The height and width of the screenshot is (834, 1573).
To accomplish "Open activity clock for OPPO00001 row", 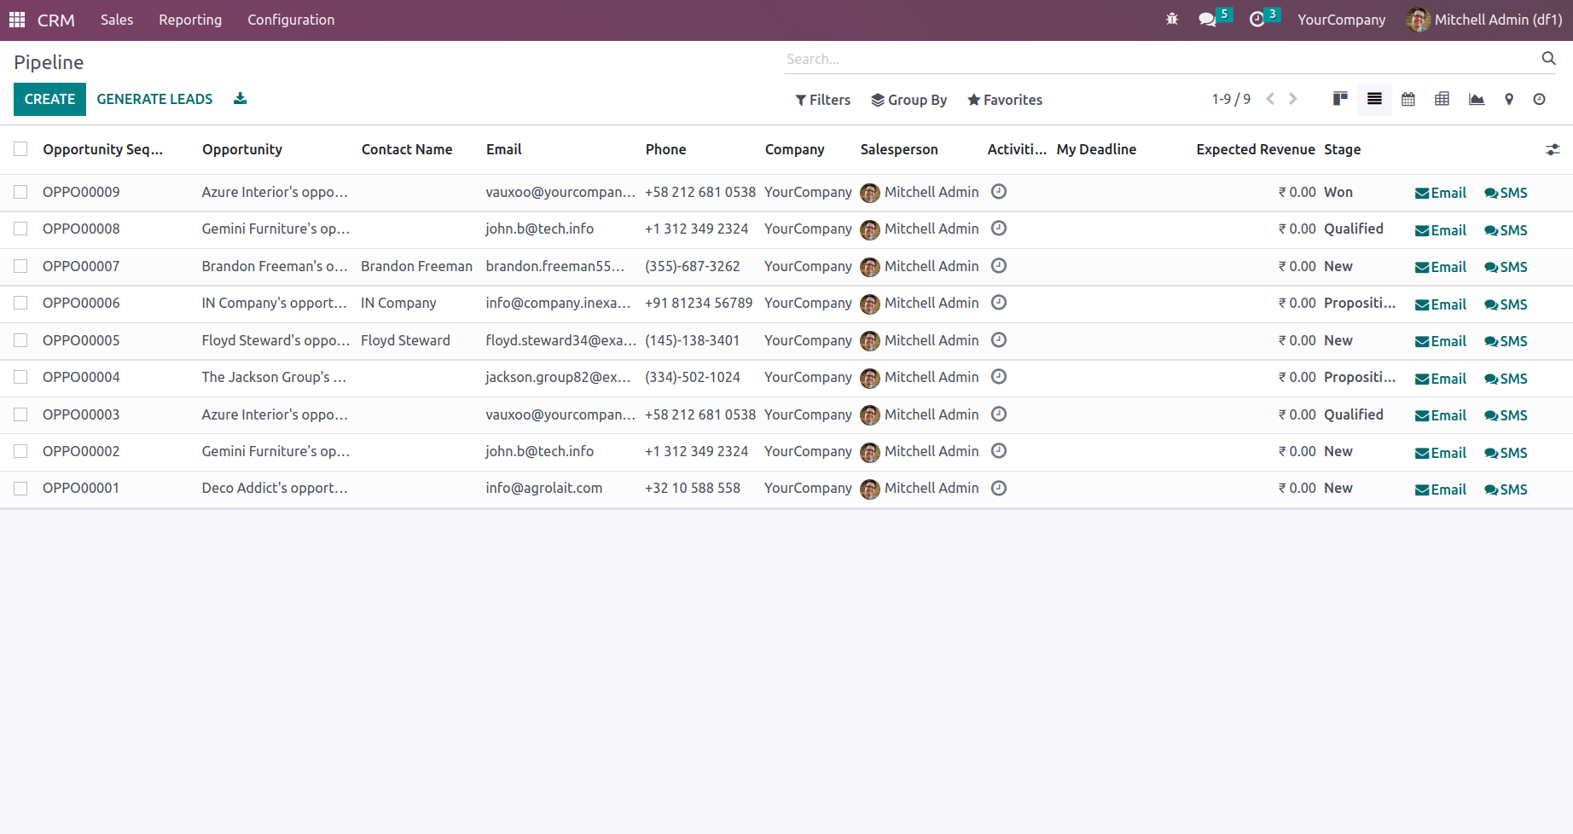I will [x=999, y=488].
